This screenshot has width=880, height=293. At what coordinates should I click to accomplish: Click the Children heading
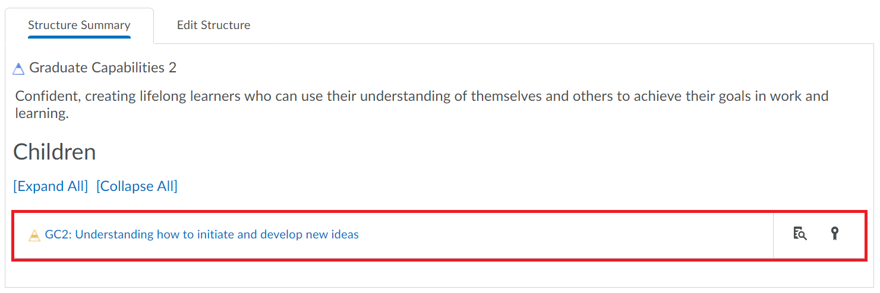[x=55, y=152]
